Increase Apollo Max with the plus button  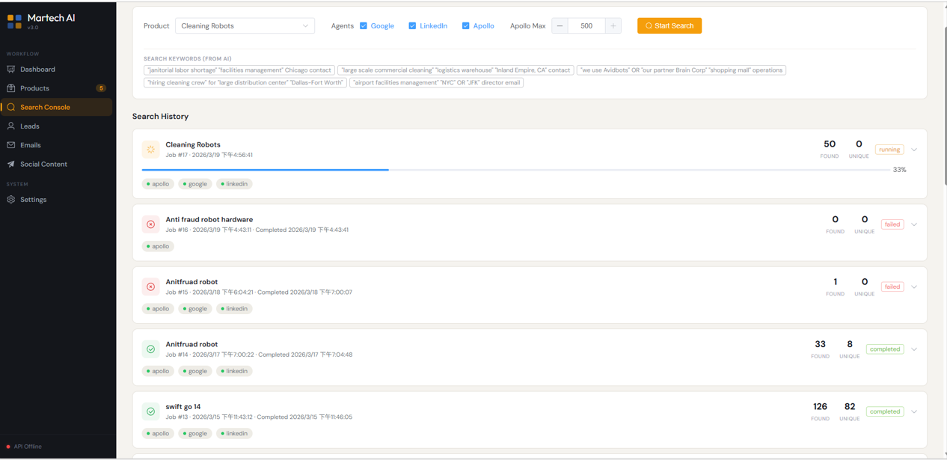[x=613, y=26]
